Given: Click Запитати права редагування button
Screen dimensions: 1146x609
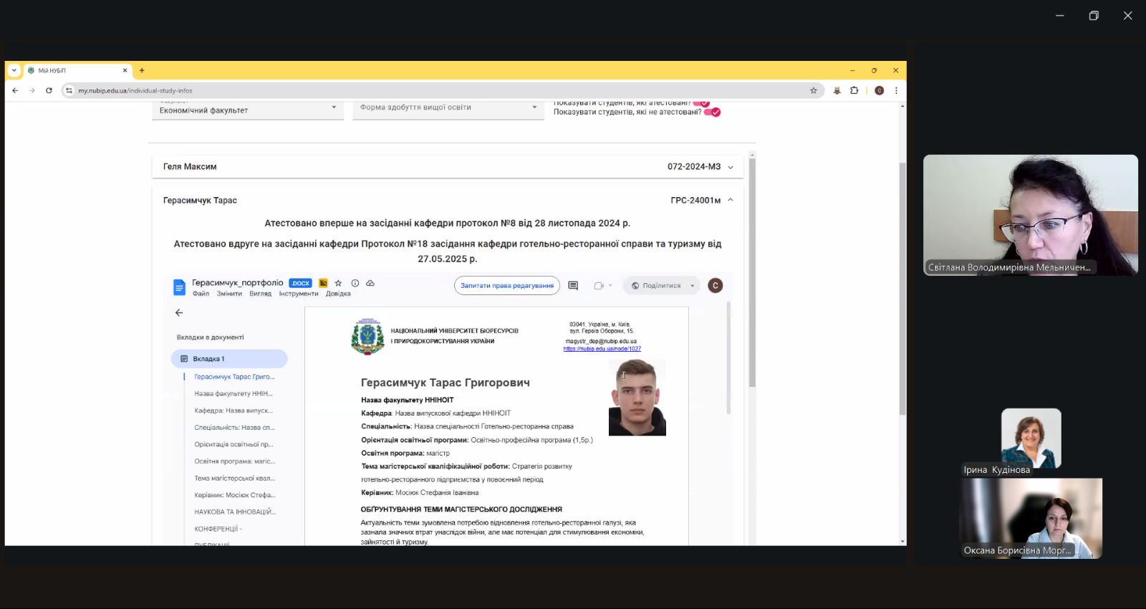Looking at the screenshot, I should click(x=506, y=286).
